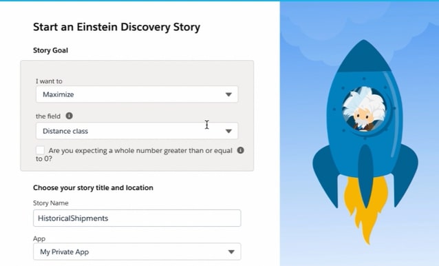Open the Distance class field dropdown arrow
Screen dimensions: 439x266
point(228,131)
